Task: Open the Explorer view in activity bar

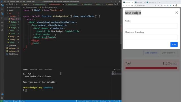Action: [x=2, y=5]
